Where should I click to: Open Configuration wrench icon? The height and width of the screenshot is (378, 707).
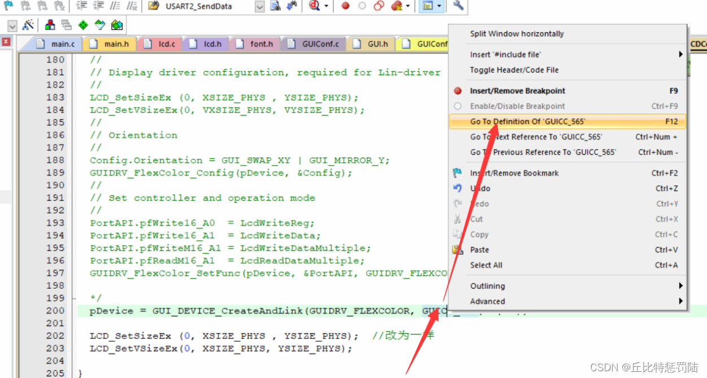coord(459,6)
